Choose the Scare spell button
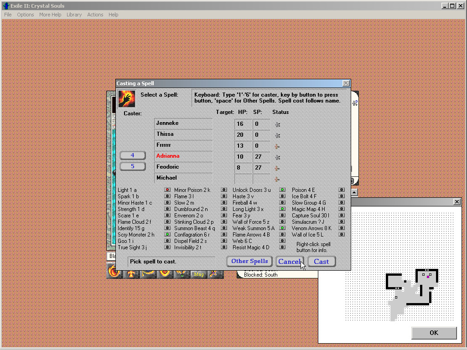 (x=167, y=216)
